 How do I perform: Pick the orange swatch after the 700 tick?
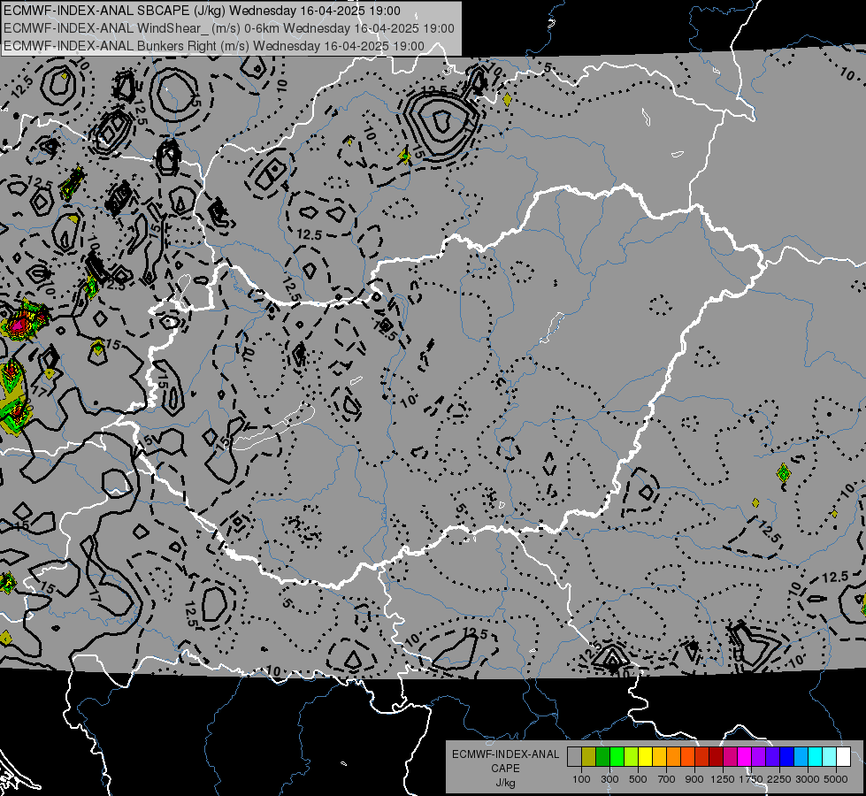[x=674, y=757]
